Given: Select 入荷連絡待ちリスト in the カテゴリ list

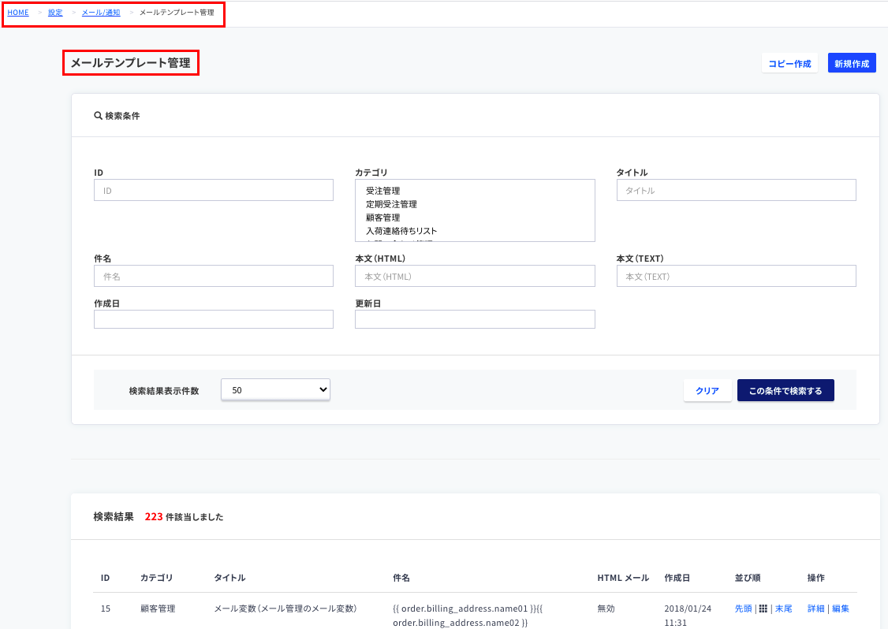Looking at the screenshot, I should point(401,231).
